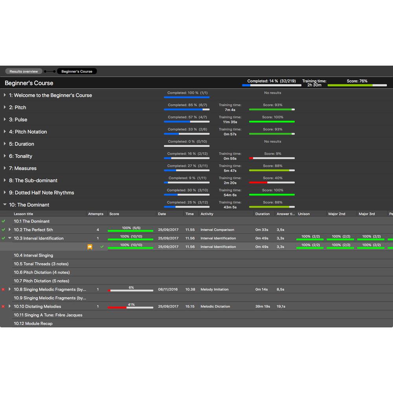This screenshot has height=393, width=393.
Task: Expand module 2: Pitch
Action: (5, 107)
